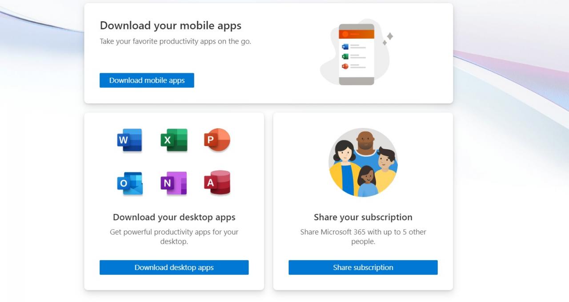Open the Word app icon
This screenshot has width=569, height=302.
pos(129,140)
